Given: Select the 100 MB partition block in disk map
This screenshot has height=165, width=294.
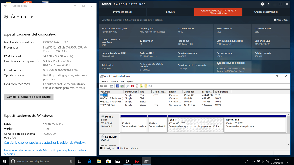Looking at the screenshot, I should tap(157, 123).
